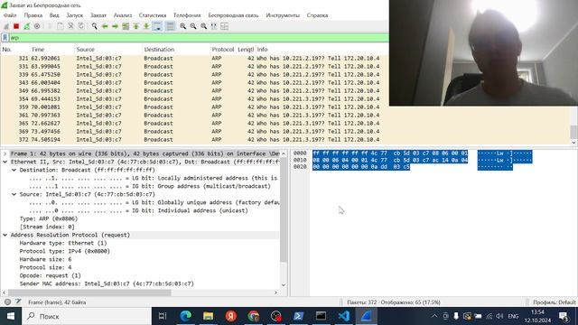Click the go to specified packet icon

[126, 26]
